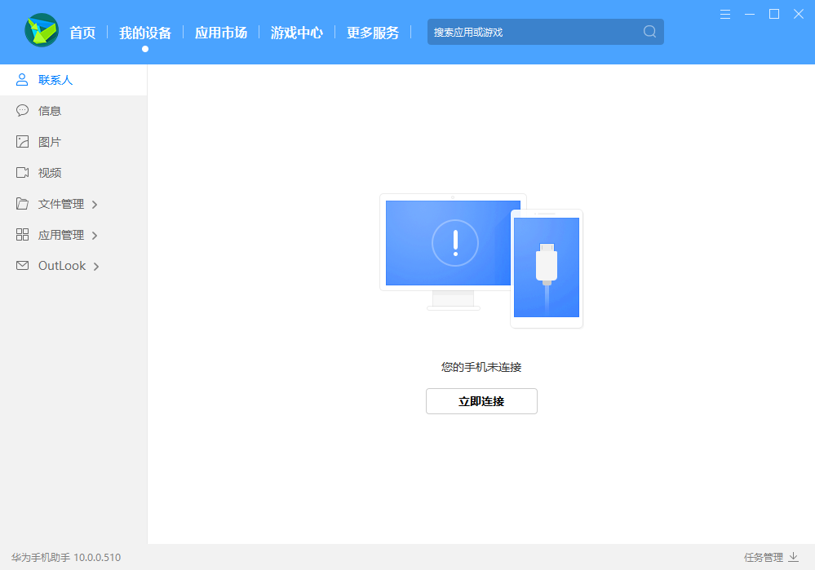This screenshot has height=570, width=815.
Task: Select the 视频 videos icon
Action: click(22, 172)
